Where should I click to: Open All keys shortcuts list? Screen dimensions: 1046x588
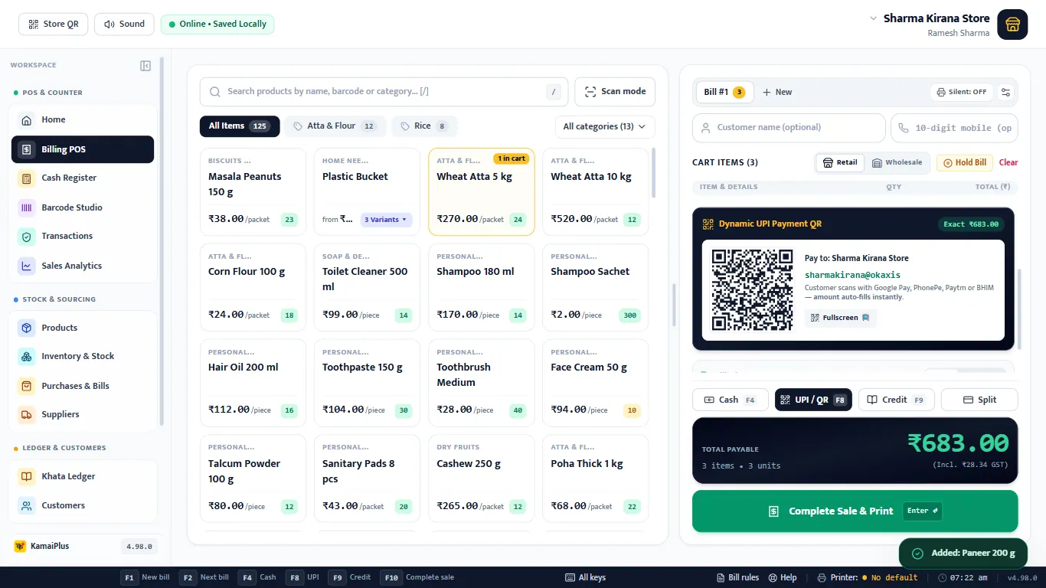point(585,577)
